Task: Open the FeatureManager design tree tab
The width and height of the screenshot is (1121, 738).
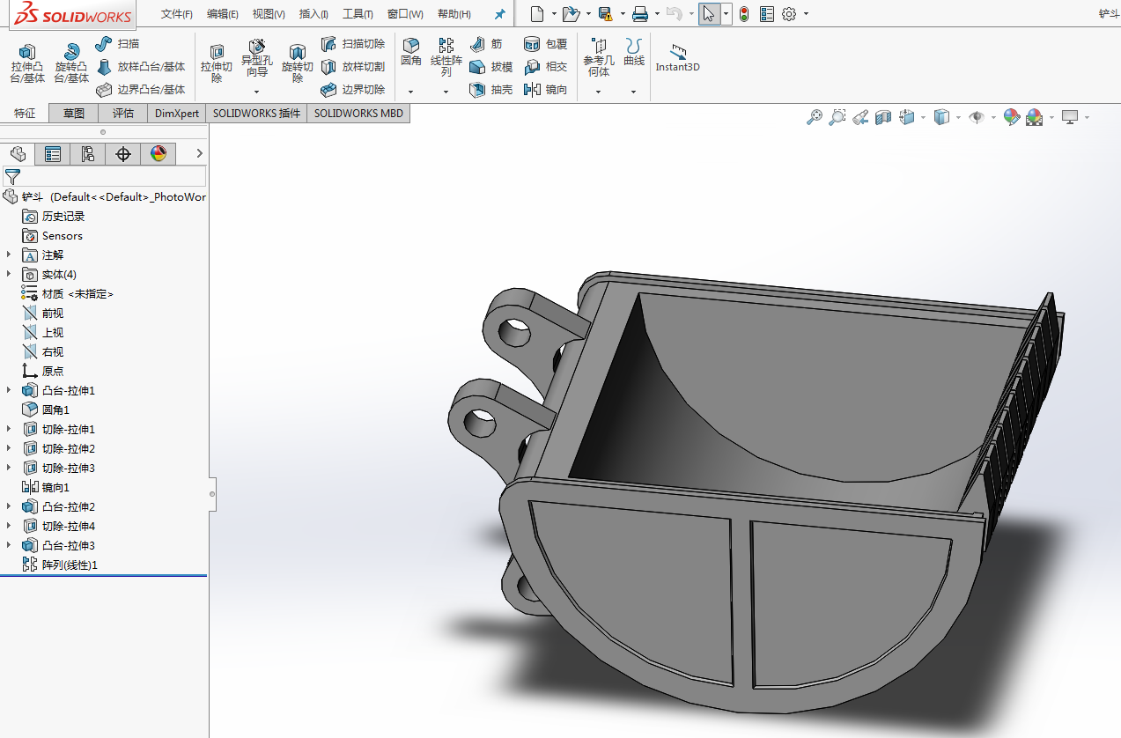Action: (x=18, y=154)
